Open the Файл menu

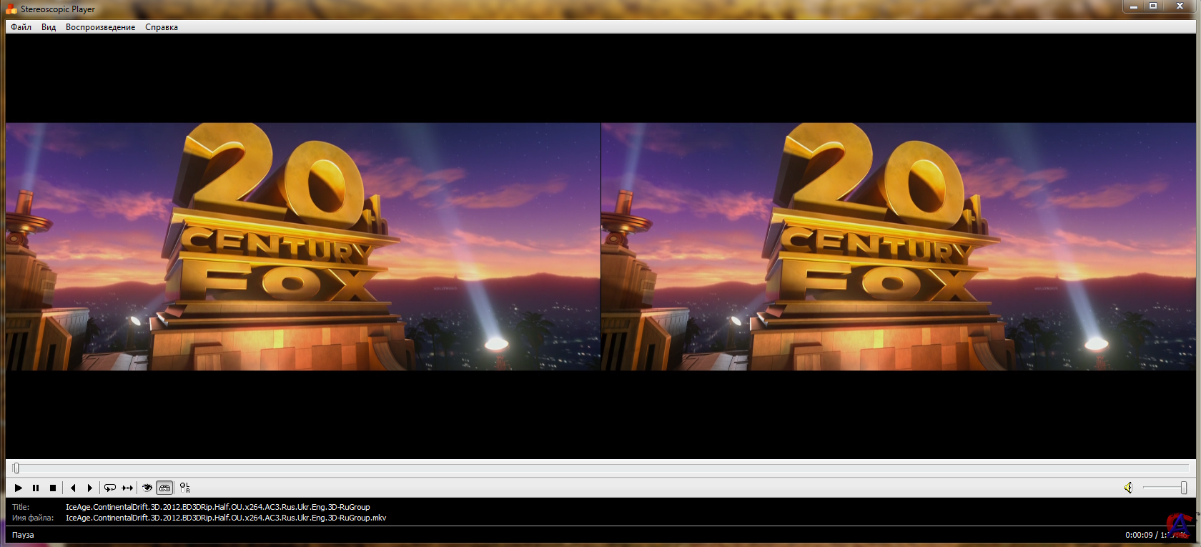[x=21, y=27]
